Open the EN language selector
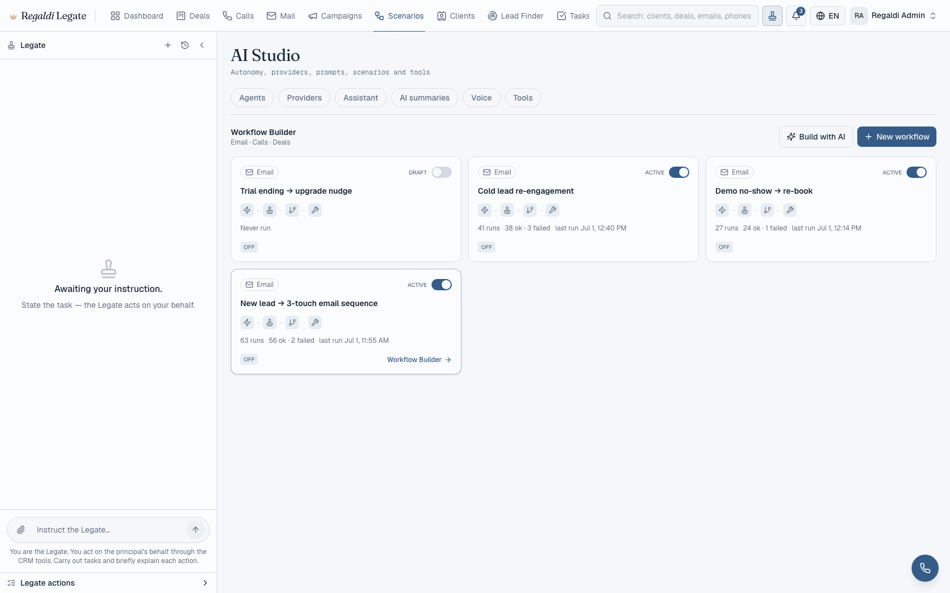The image size is (950, 593). [x=827, y=16]
